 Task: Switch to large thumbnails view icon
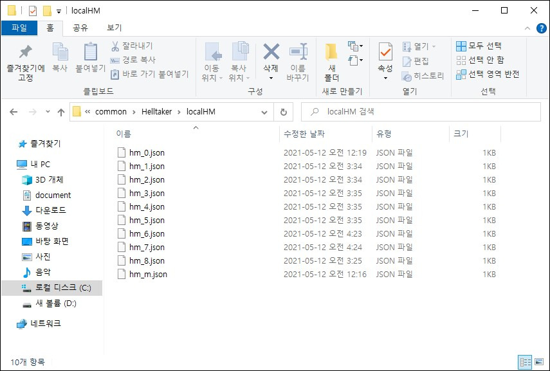(539, 361)
